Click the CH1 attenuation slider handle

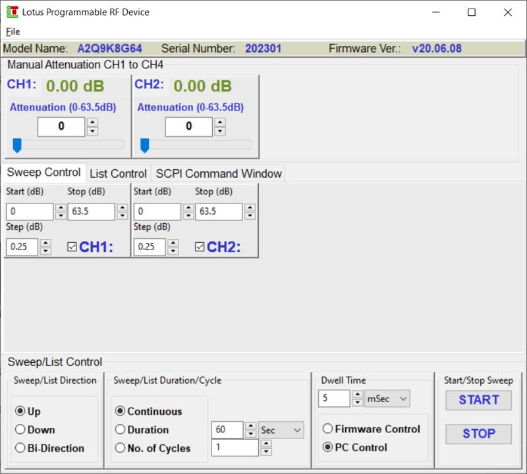pos(17,145)
